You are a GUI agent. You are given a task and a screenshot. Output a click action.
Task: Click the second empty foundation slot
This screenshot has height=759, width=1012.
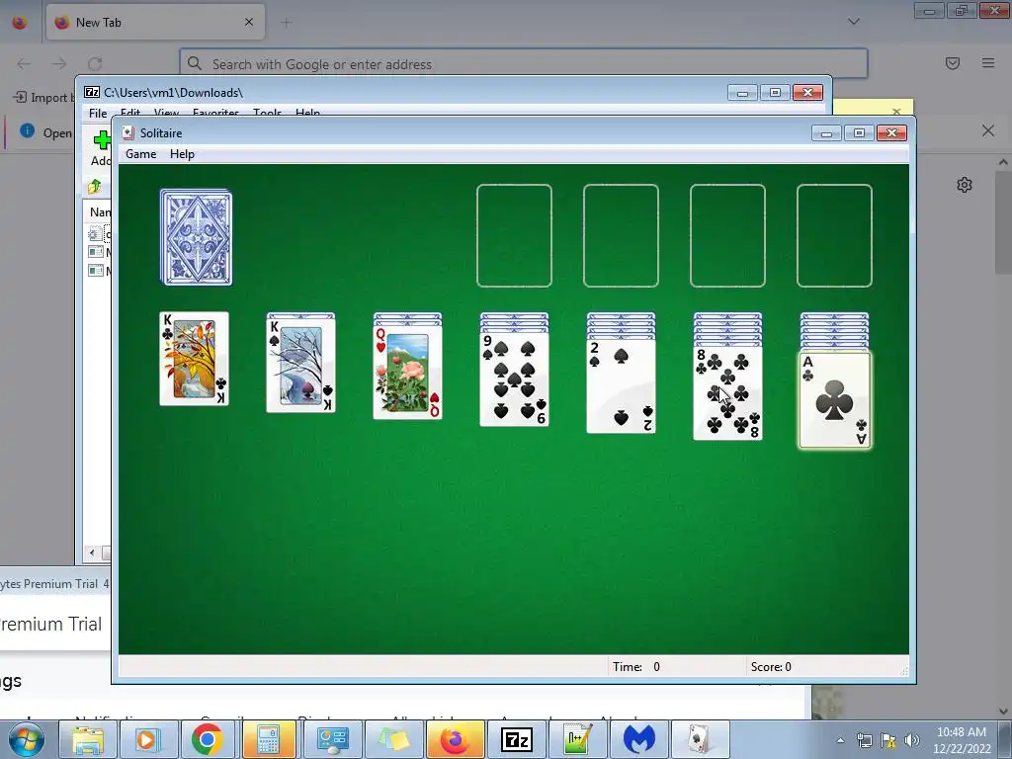tap(621, 235)
